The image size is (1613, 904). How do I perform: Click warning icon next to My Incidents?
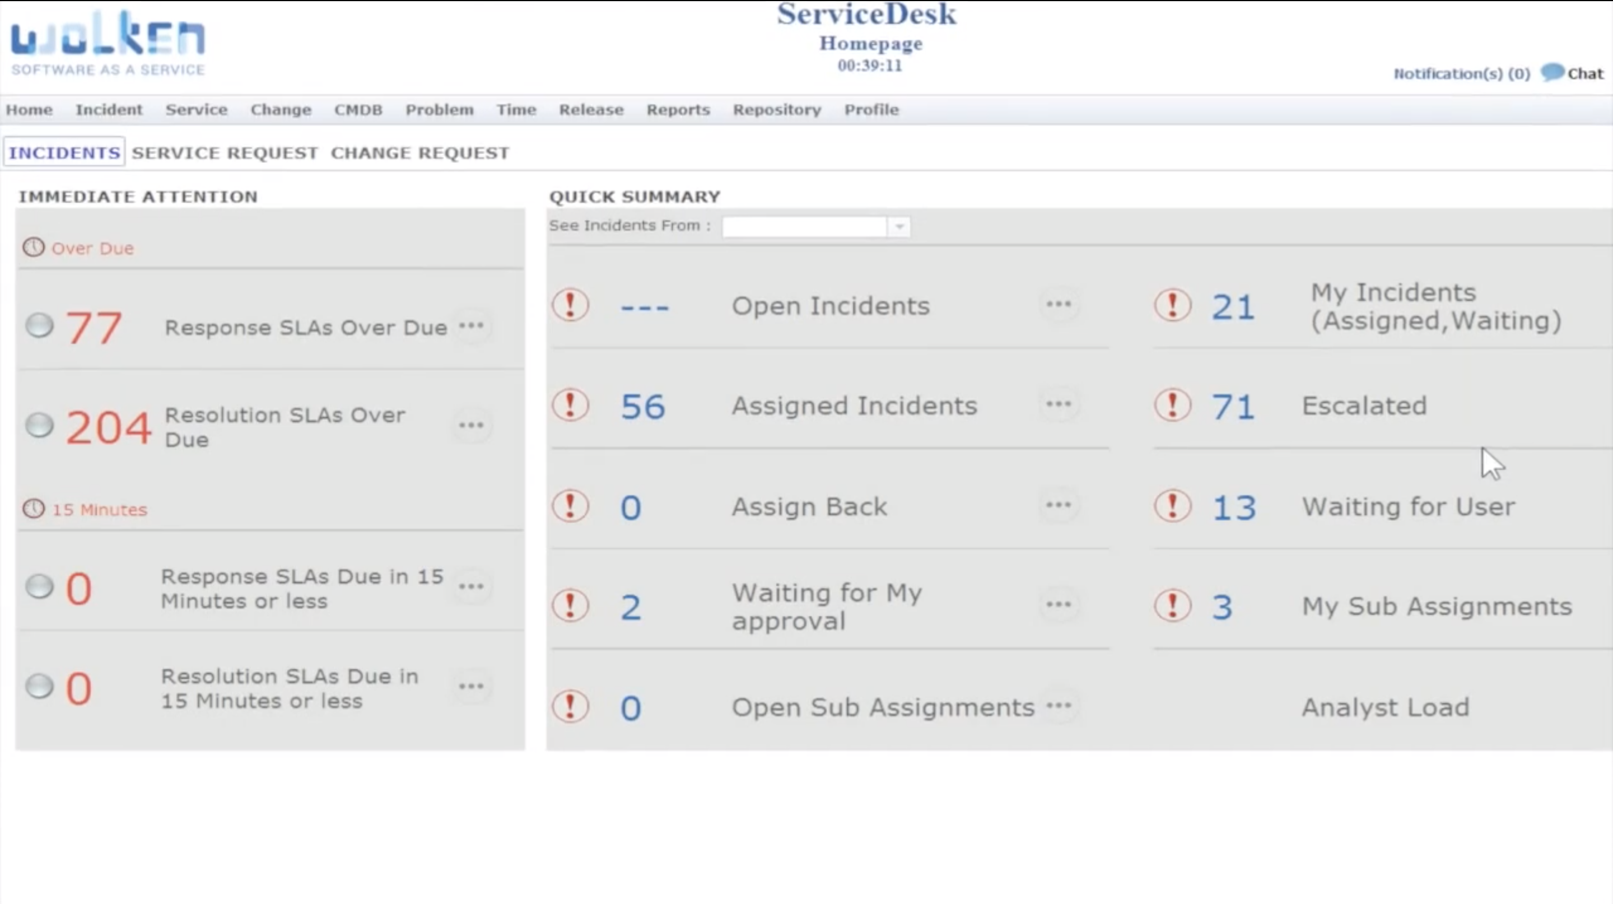coord(1171,306)
